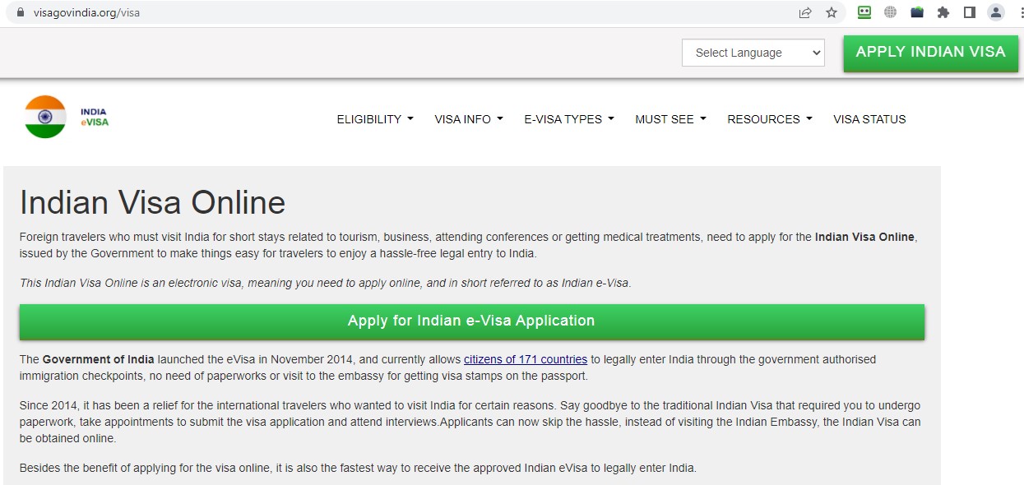The image size is (1024, 485).
Task: Bookmark this page with the star icon
Action: 832,12
